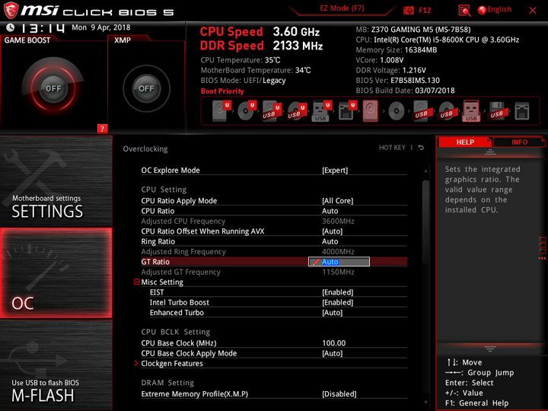The width and height of the screenshot is (548, 411).
Task: Take a screenshot with the F12 camera icon
Action: (408, 11)
